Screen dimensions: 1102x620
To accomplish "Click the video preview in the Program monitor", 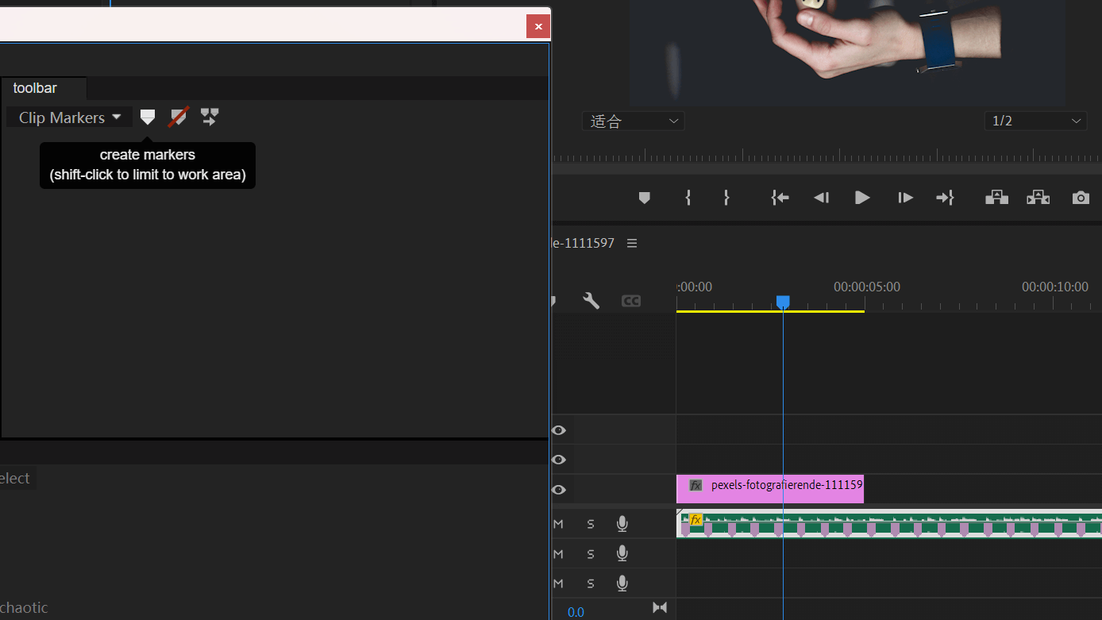I will [848, 52].
